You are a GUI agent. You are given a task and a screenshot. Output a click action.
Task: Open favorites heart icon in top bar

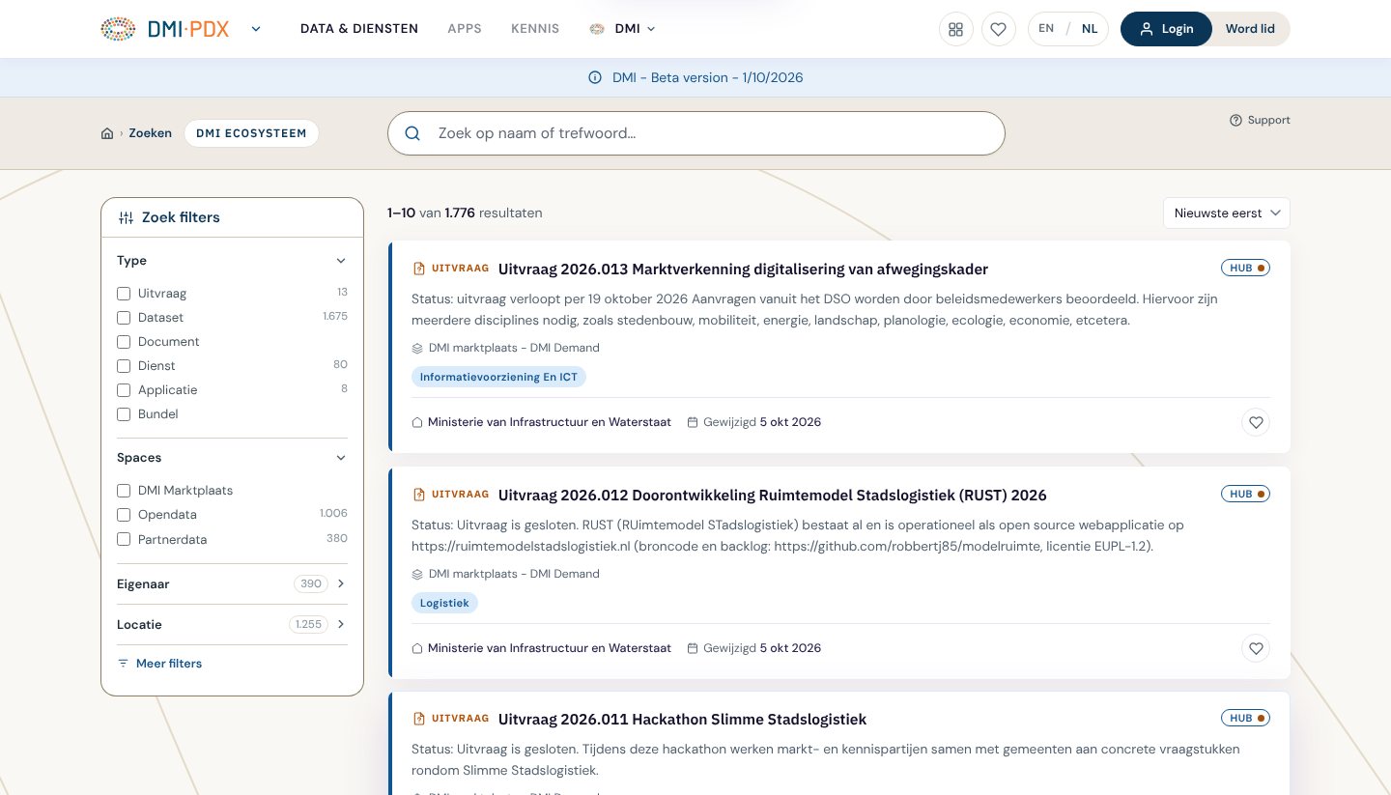[999, 29]
